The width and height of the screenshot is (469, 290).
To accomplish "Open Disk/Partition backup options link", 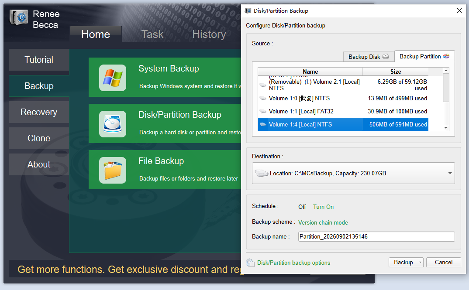I will (294, 263).
